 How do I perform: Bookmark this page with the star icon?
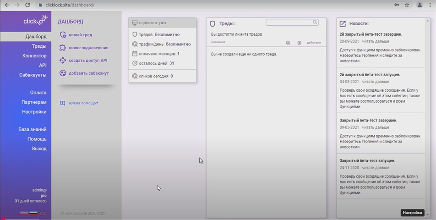tap(407, 5)
